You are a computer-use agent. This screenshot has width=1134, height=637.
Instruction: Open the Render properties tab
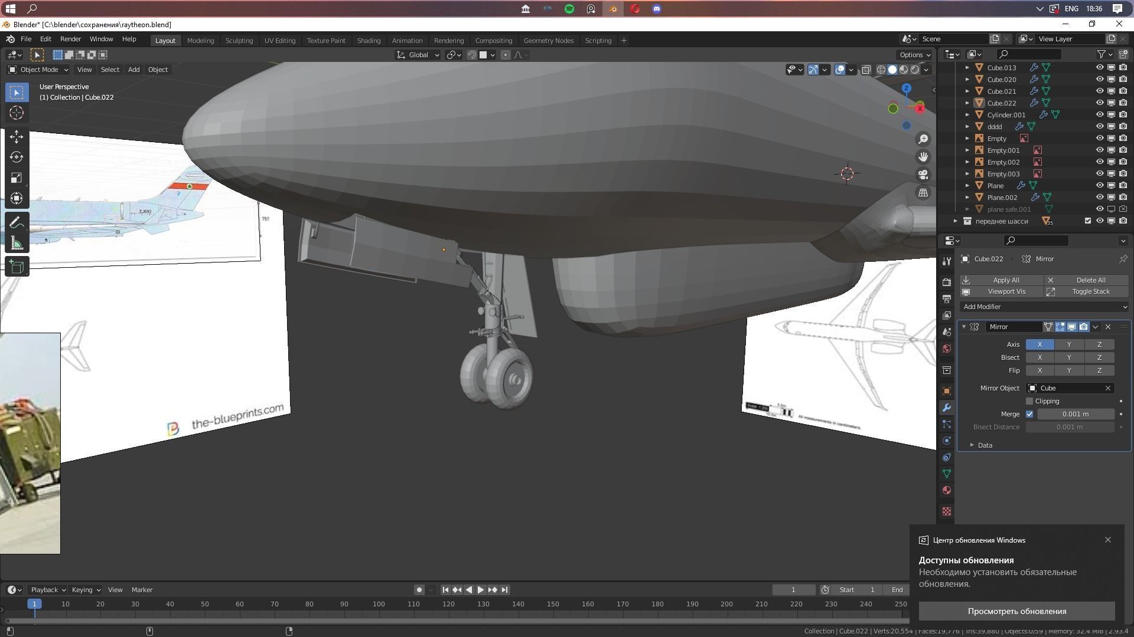(x=947, y=282)
